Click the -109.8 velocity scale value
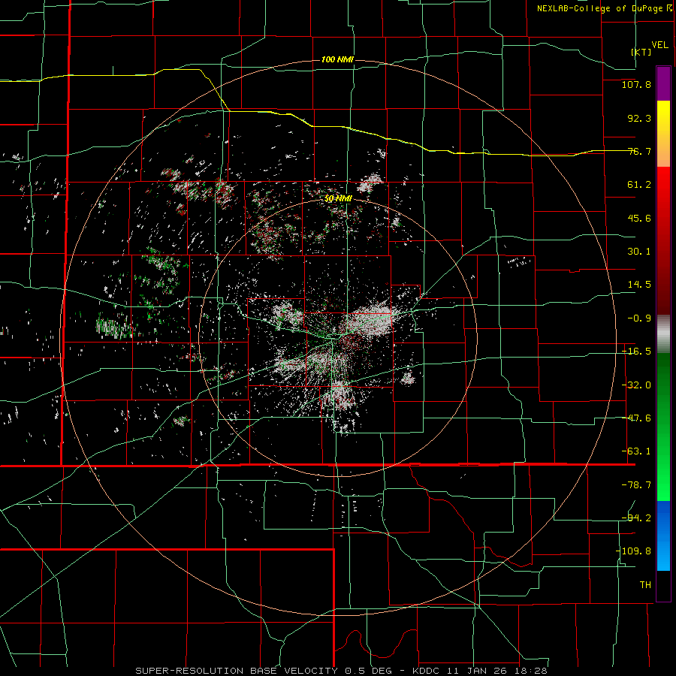The width and height of the screenshot is (676, 676). pyautogui.click(x=633, y=551)
